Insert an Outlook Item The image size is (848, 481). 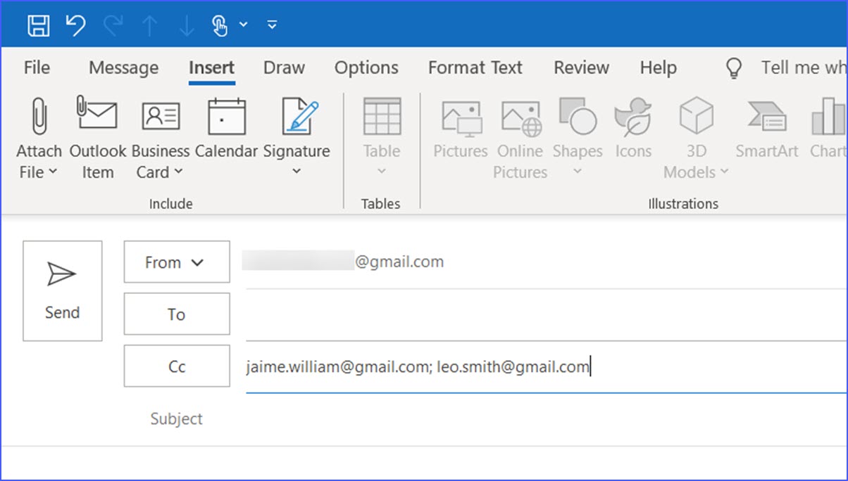coord(97,137)
